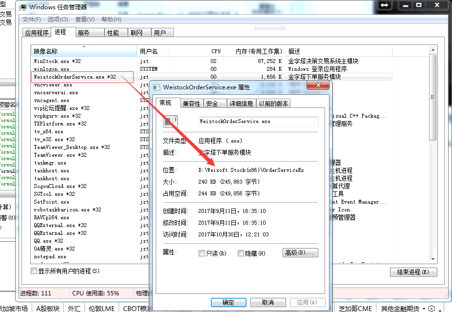Screen dimensions: 452x312
Task: Switch to the 服务 tab
Action: (90, 33)
